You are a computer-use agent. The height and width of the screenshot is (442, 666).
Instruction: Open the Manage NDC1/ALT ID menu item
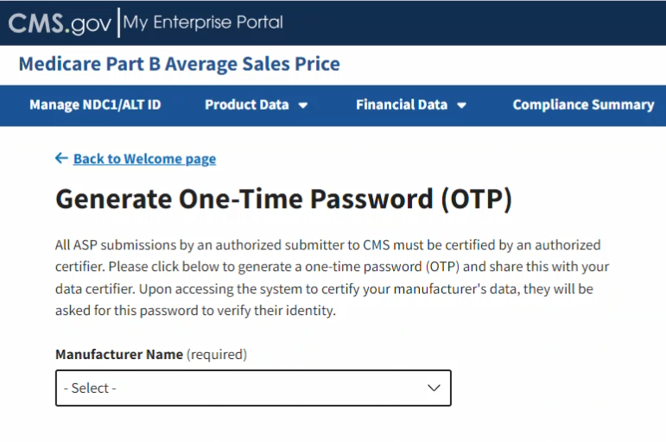coord(95,104)
